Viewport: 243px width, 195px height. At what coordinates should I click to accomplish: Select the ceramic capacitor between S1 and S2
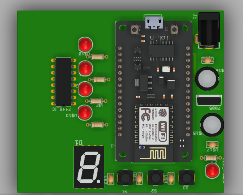click(x=139, y=179)
